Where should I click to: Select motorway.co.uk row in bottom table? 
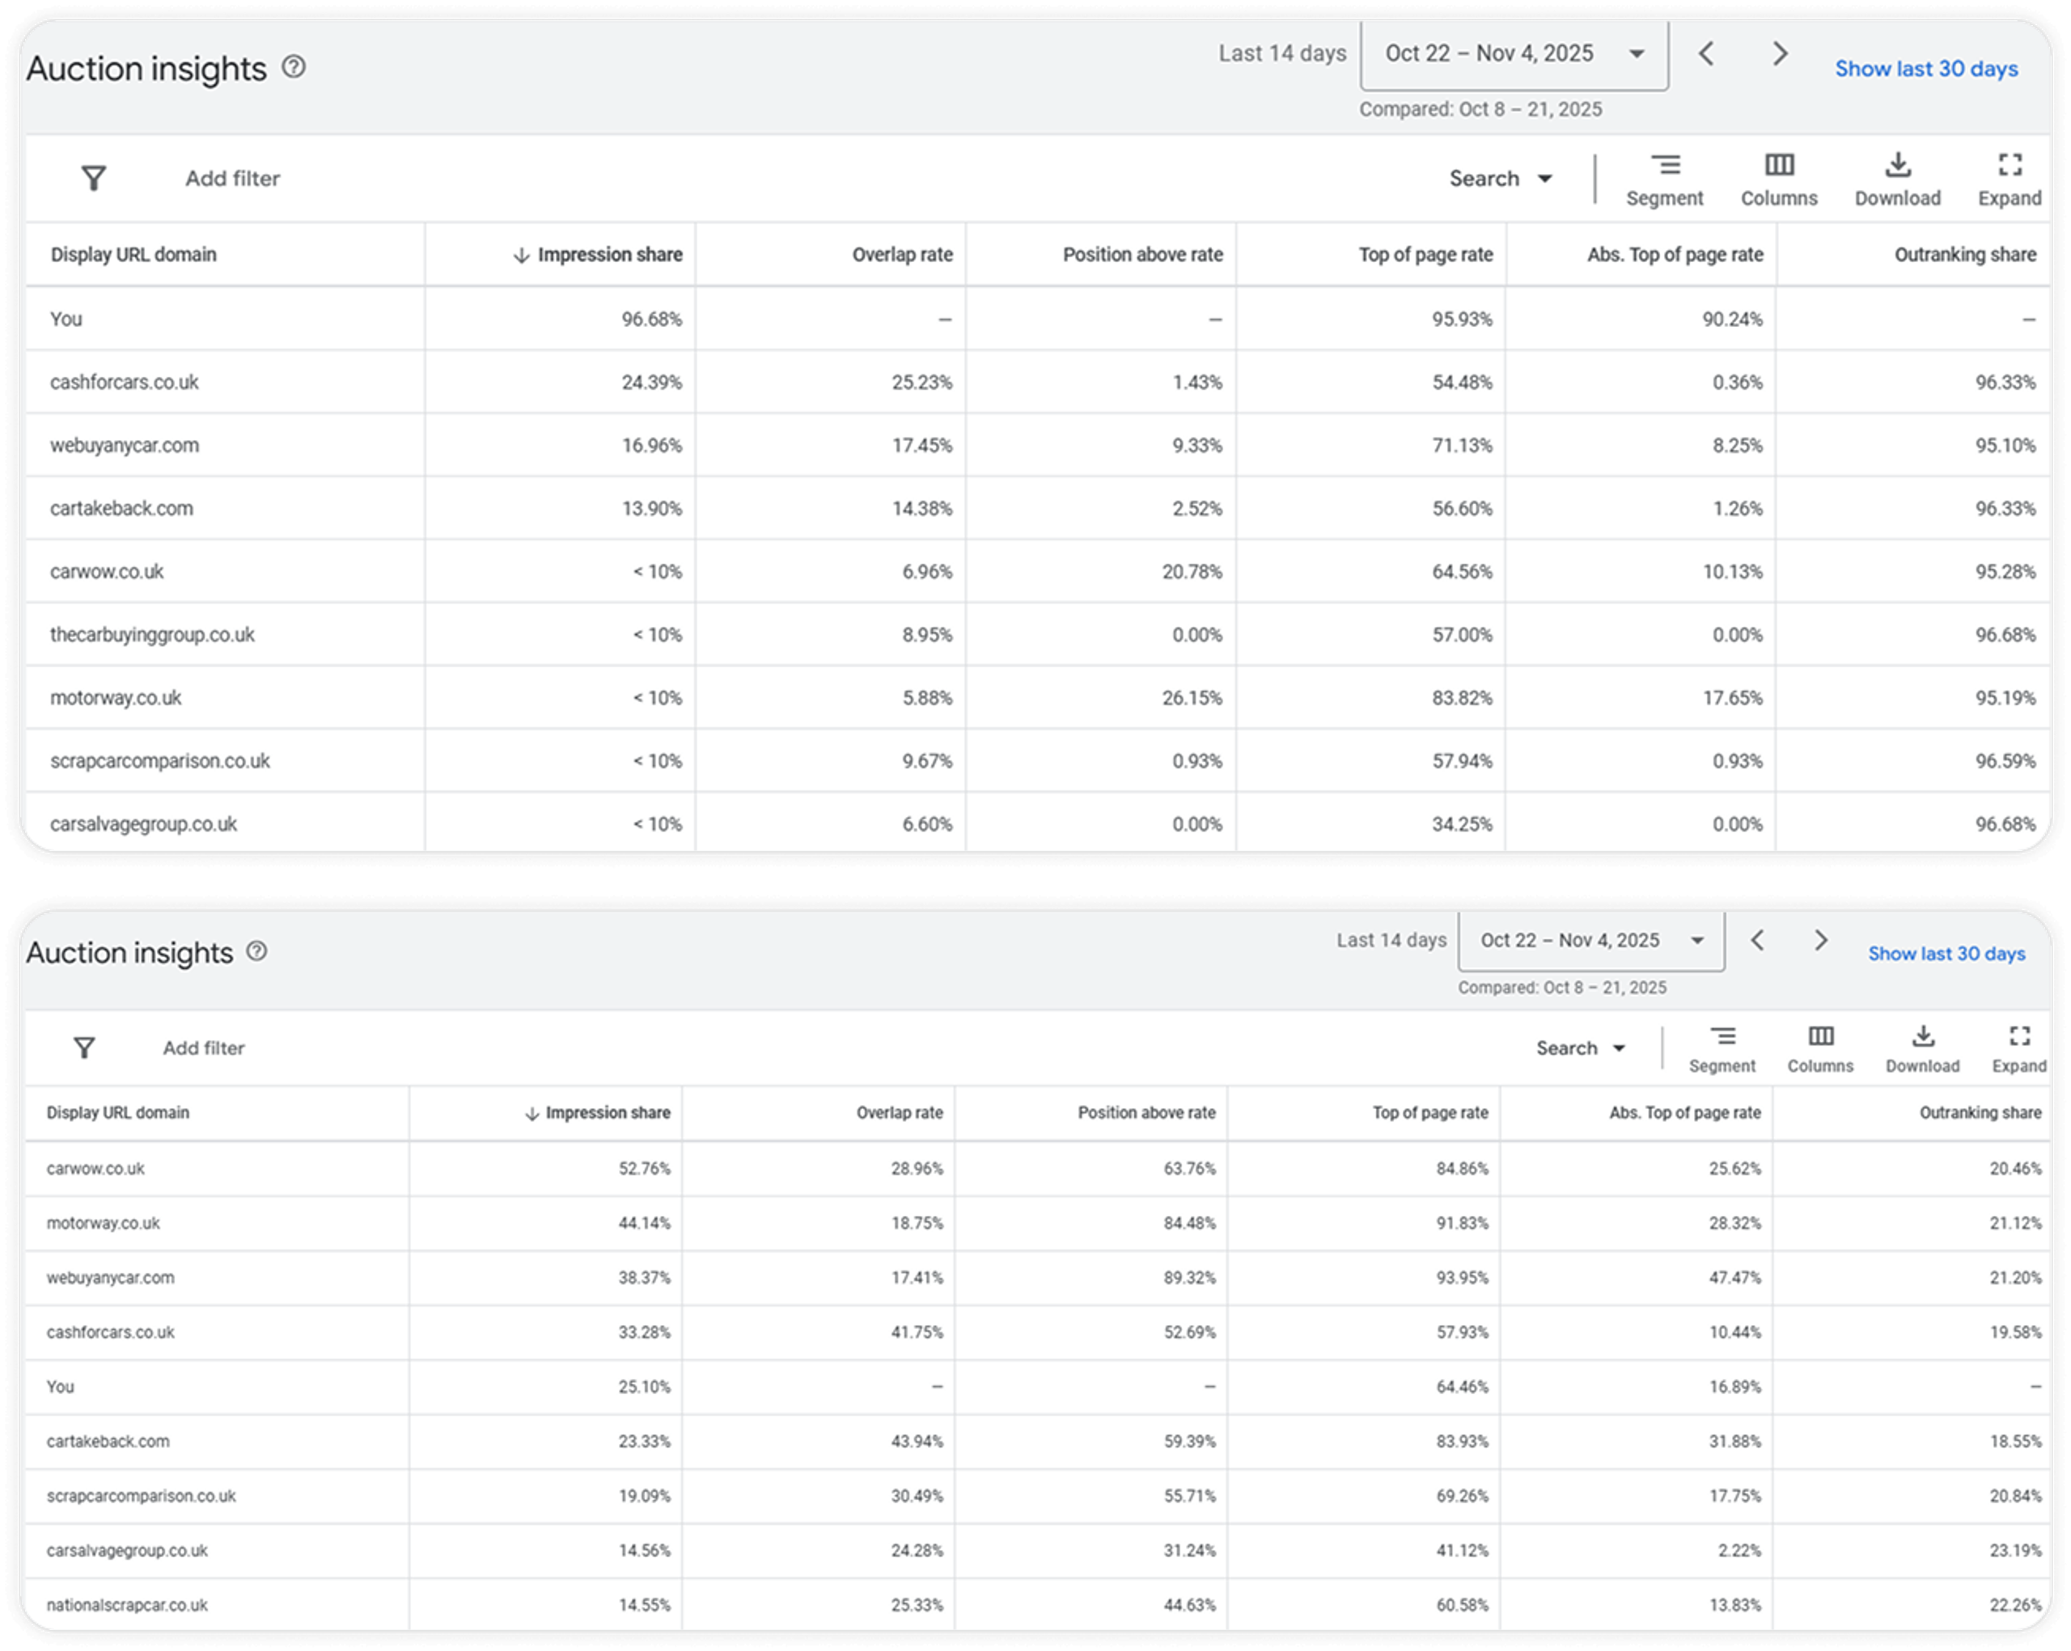click(x=1037, y=1224)
